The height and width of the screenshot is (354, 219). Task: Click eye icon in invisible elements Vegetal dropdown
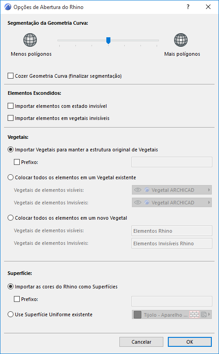pos(138,203)
